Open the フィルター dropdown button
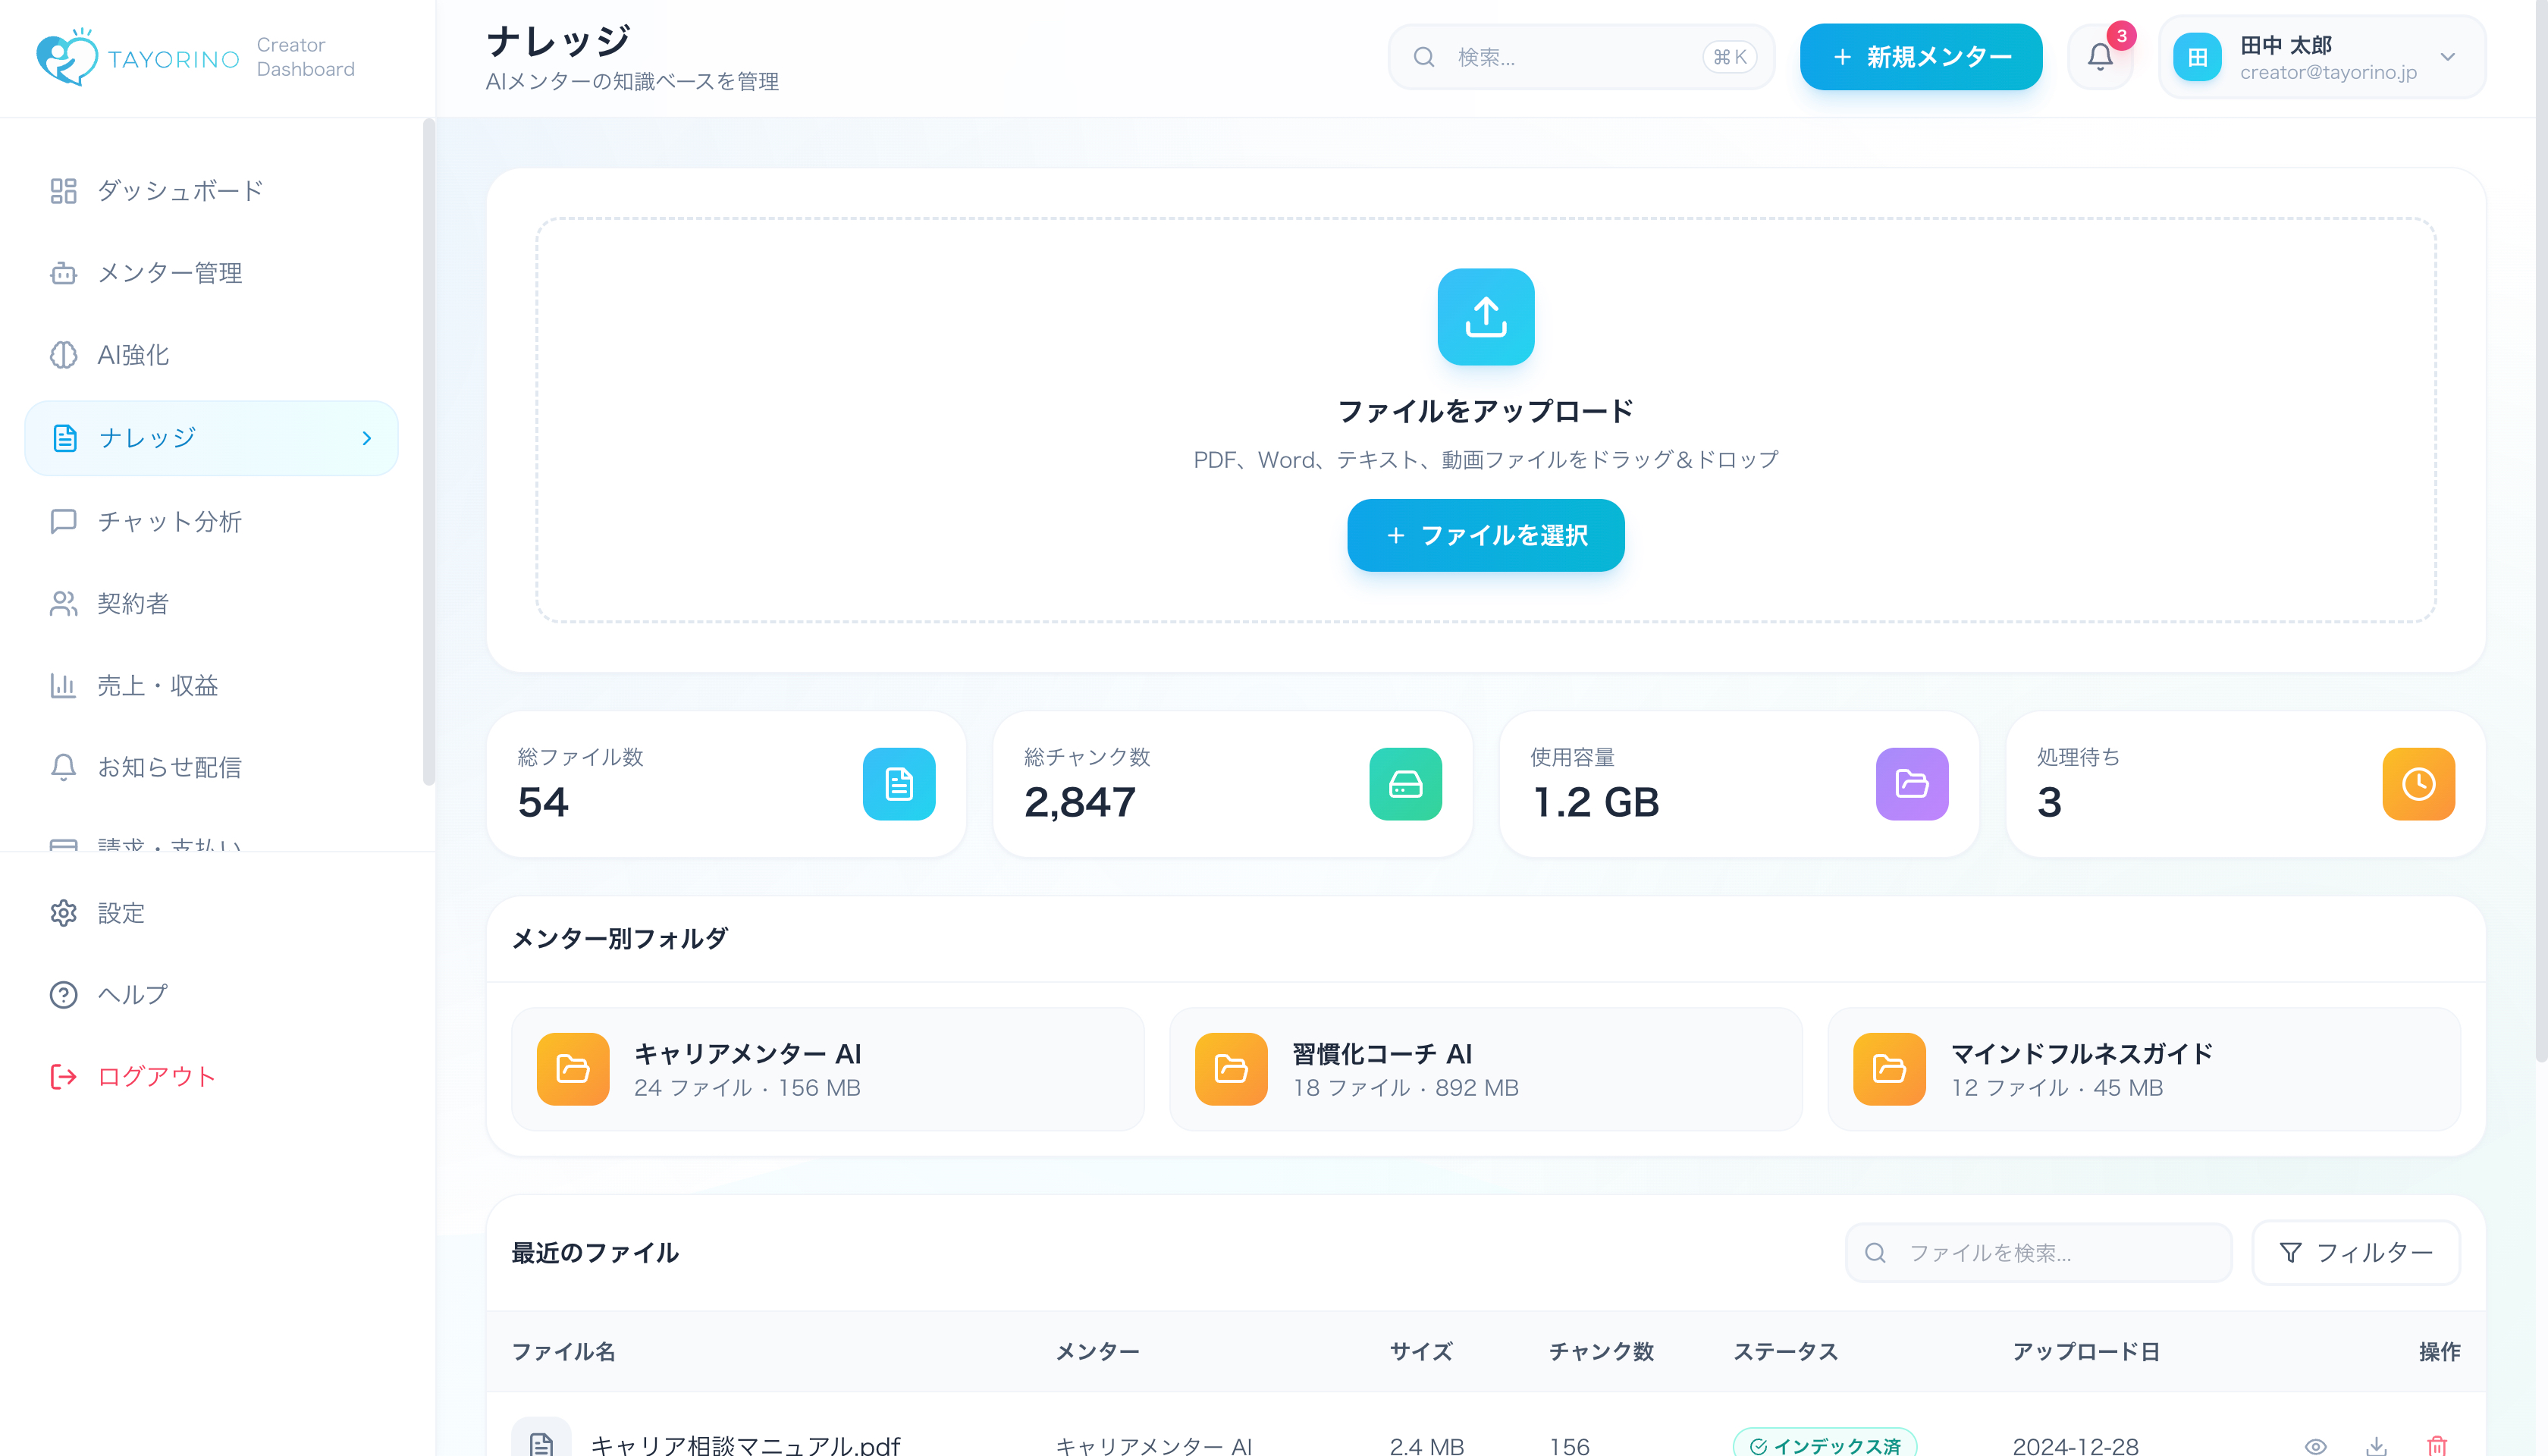The height and width of the screenshot is (1456, 2548). 2355,1252
